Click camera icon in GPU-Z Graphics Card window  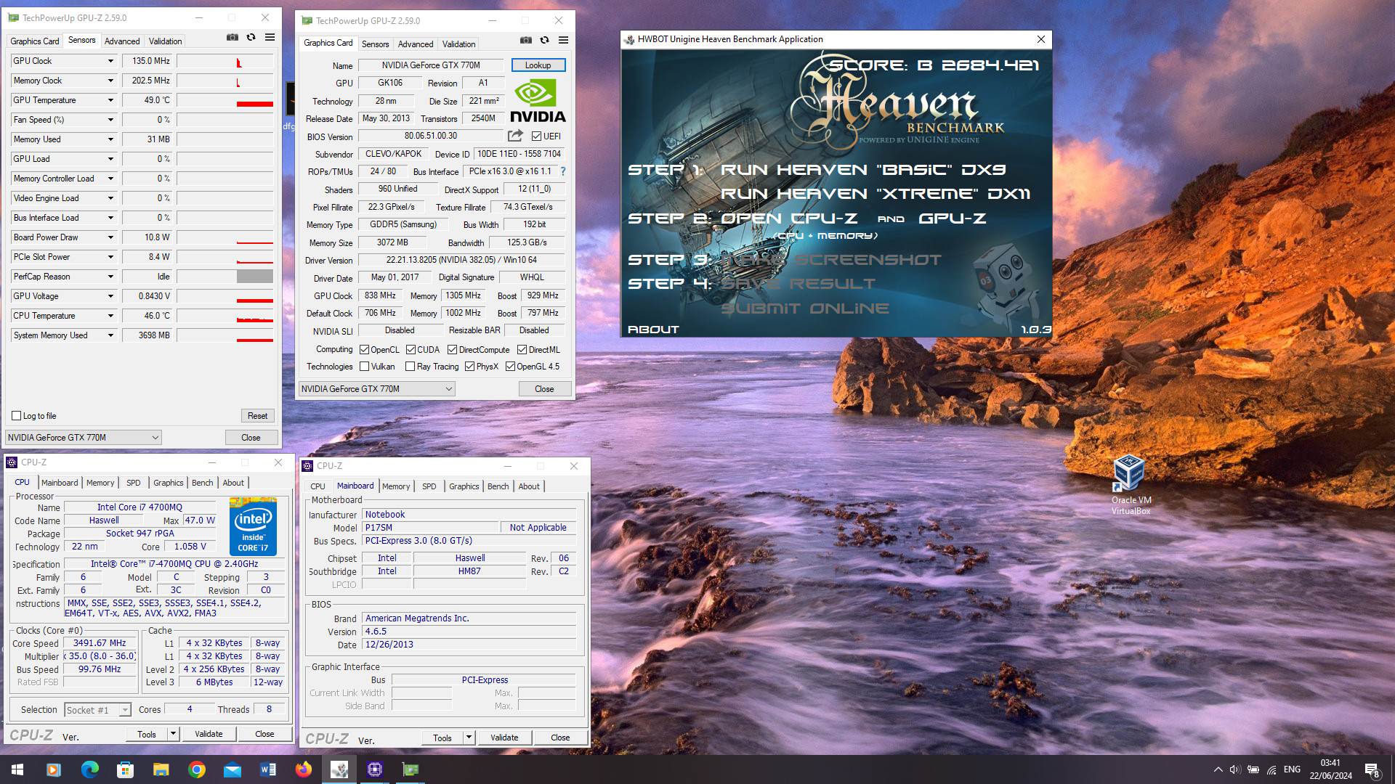pyautogui.click(x=526, y=41)
